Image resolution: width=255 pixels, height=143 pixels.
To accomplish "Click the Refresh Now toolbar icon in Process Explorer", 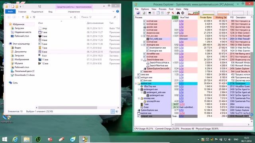I will point(144,13).
